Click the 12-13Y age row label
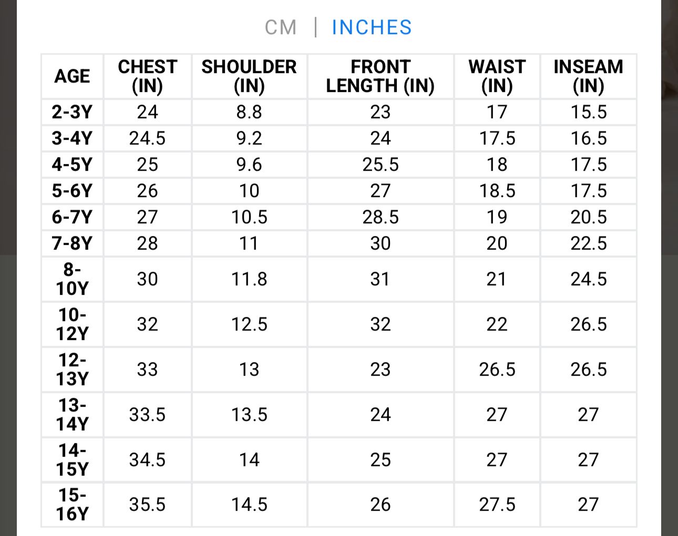 point(72,369)
